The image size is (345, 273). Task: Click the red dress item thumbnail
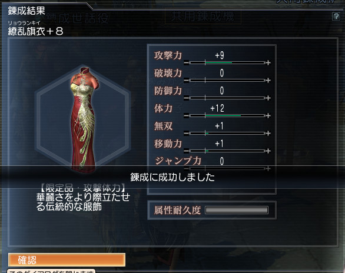coord(84,120)
